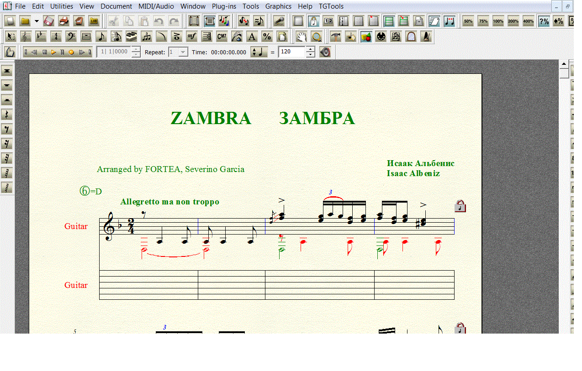The image size is (582, 371).
Task: Pick the Measure tool
Action: coord(86,37)
